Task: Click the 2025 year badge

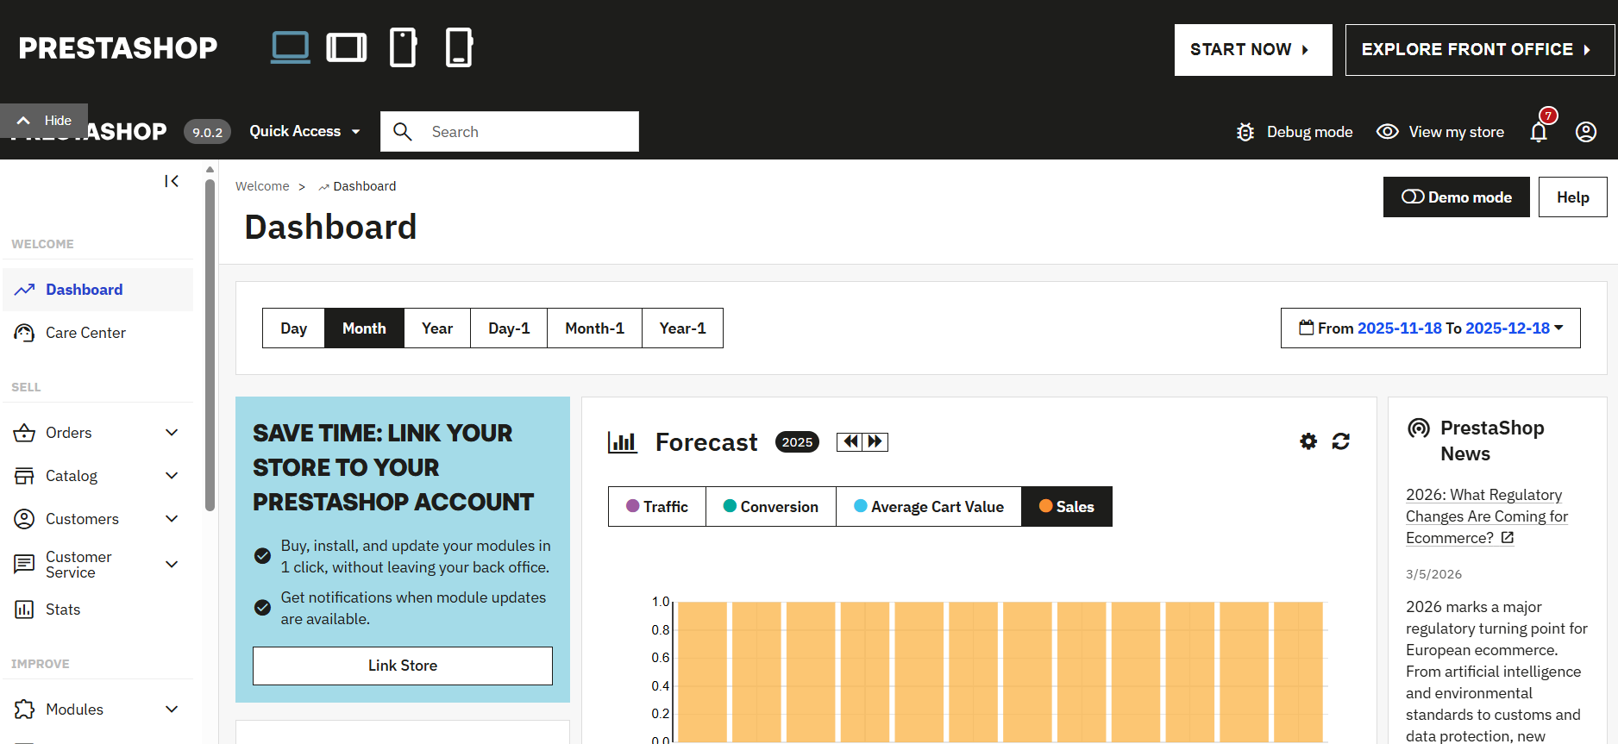Action: tap(797, 442)
